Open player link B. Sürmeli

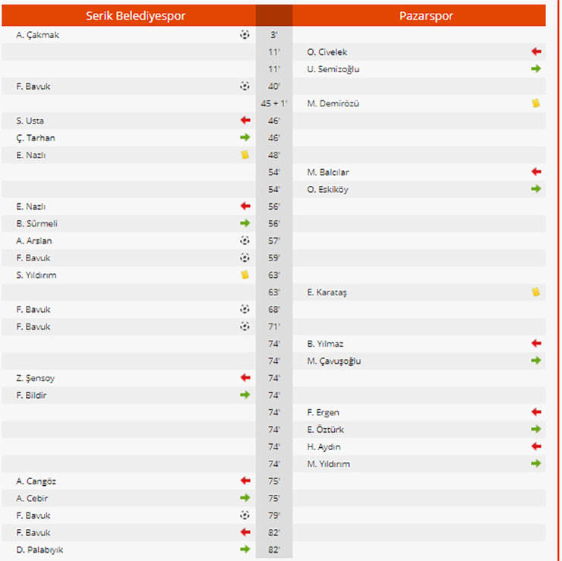(x=36, y=224)
